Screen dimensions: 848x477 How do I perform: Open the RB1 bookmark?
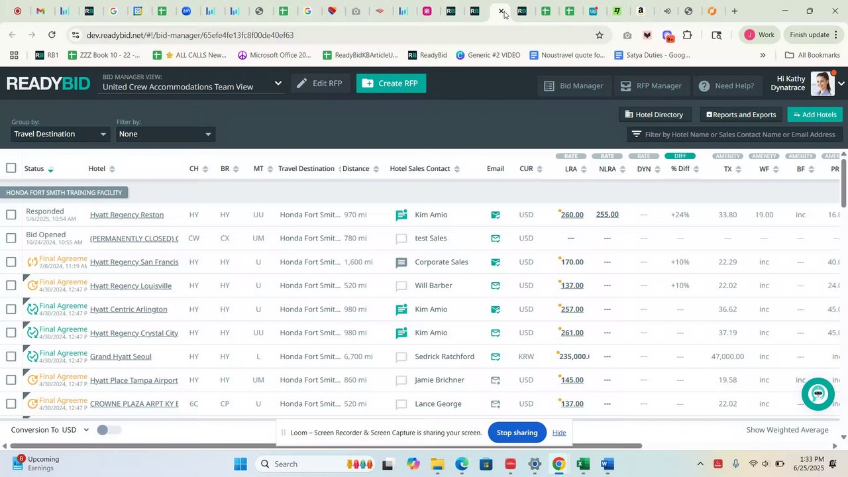(x=47, y=55)
